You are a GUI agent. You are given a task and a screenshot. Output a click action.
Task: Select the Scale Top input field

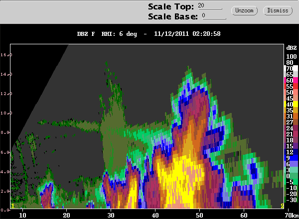point(210,5)
